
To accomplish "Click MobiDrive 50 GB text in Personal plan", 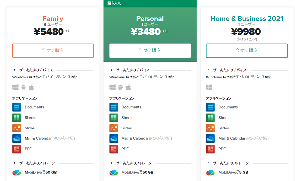I will click(x=138, y=172).
